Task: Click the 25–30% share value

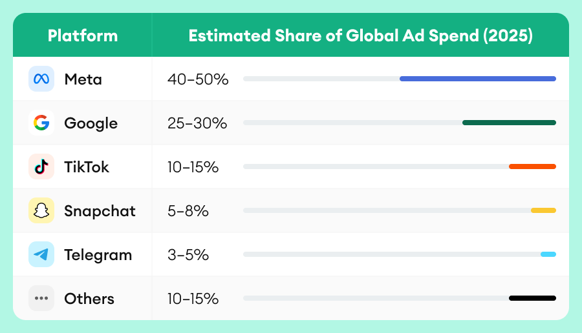Action: [197, 123]
